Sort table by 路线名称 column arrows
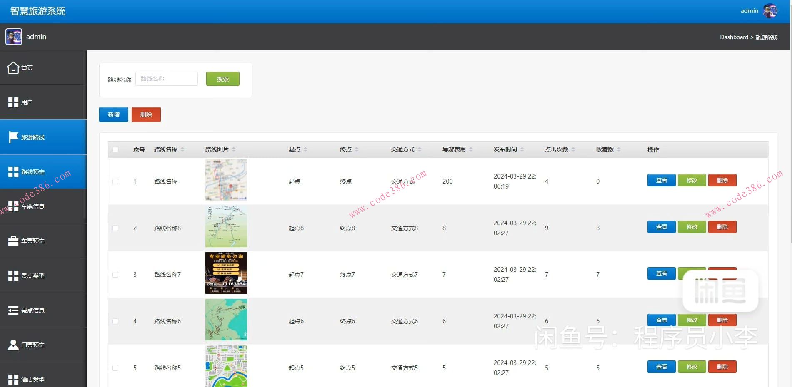Screen dimensions: 792x387 182,149
